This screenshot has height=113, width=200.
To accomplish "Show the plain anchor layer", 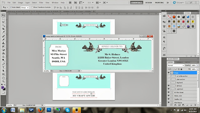I will click(169, 79).
